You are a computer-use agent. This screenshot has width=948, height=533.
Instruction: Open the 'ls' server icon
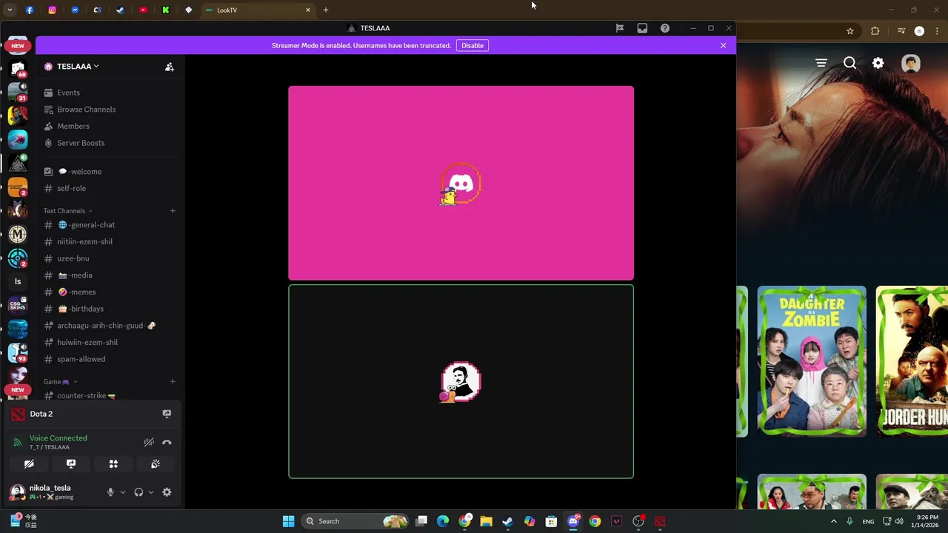[18, 281]
